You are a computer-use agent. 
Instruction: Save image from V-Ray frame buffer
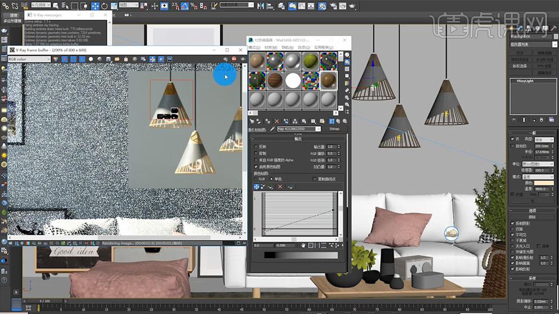click(x=108, y=59)
